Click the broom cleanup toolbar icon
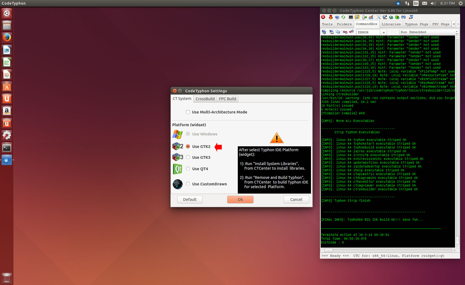Viewport: 465px width, 285px height. click(x=371, y=17)
